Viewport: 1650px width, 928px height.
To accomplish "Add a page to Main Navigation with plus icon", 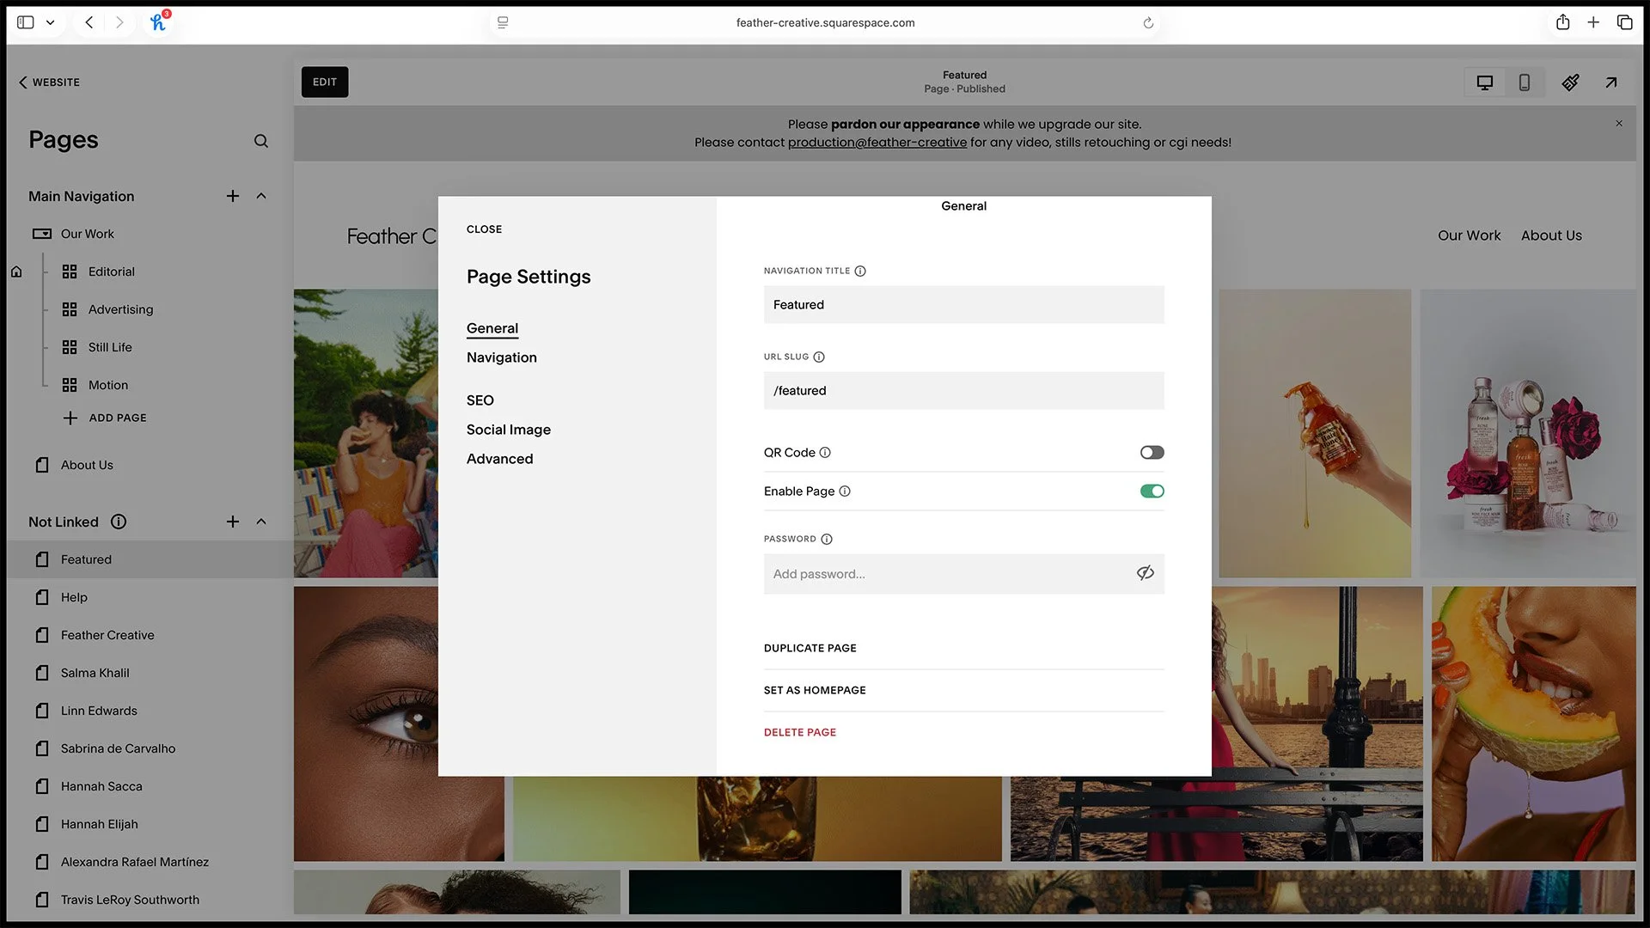I will (x=232, y=196).
